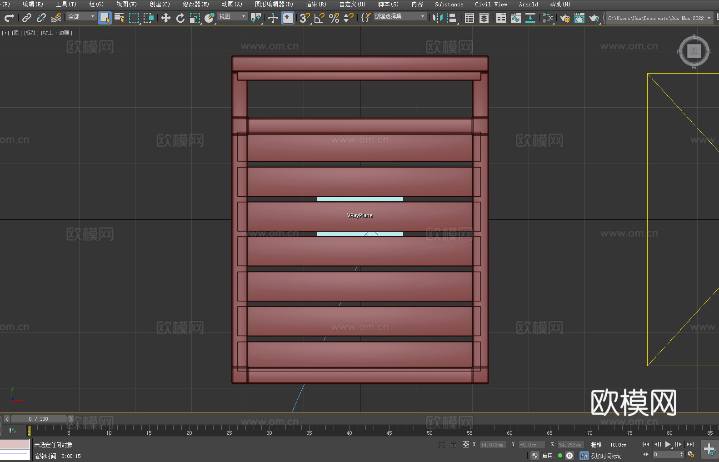Viewport: 719px width, 462px height.
Task: Click the Mirror tool icon
Action: coord(438,18)
